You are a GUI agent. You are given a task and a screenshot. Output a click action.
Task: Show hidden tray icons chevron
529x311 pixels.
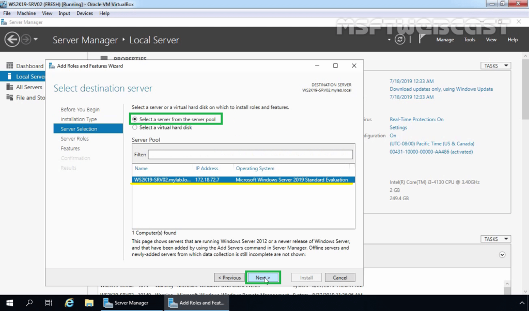[x=522, y=303]
